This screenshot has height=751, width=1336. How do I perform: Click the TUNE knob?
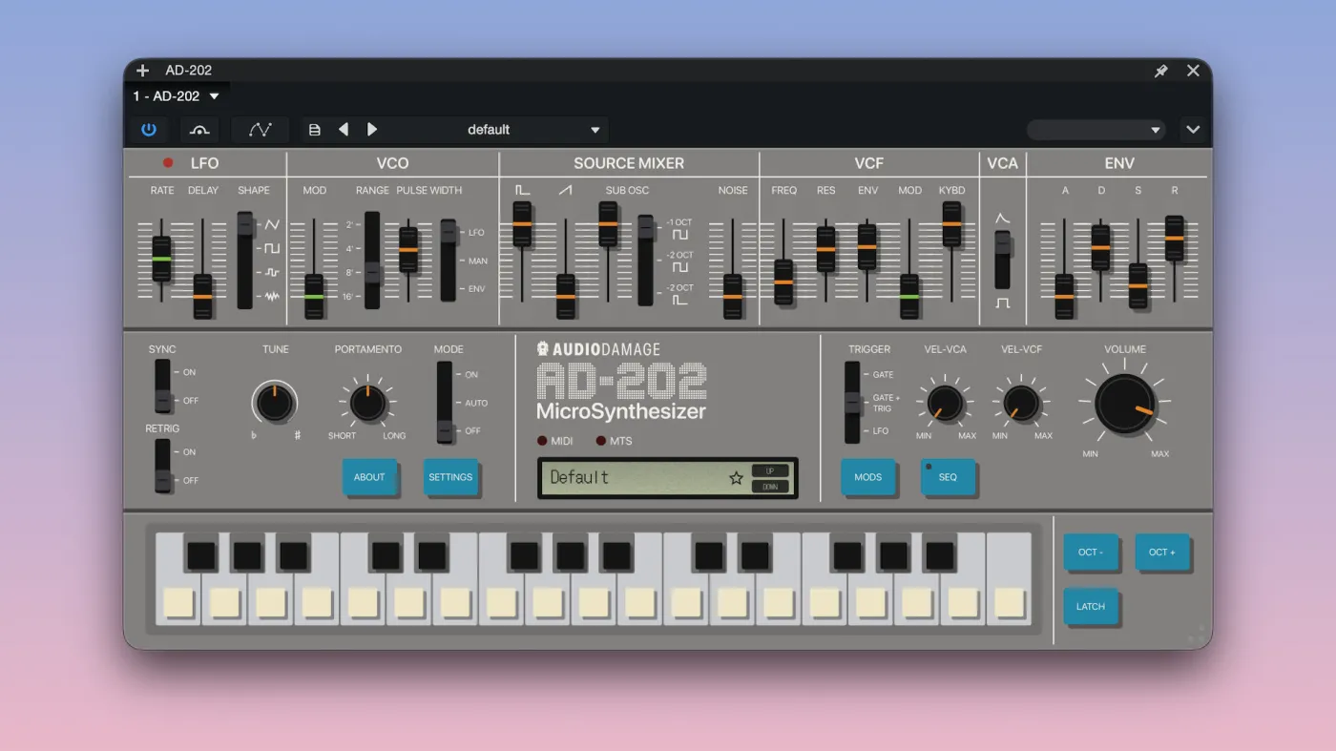(x=275, y=403)
